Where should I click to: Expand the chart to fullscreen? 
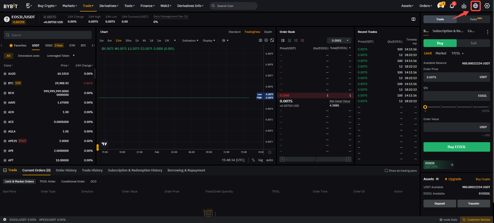[272, 40]
